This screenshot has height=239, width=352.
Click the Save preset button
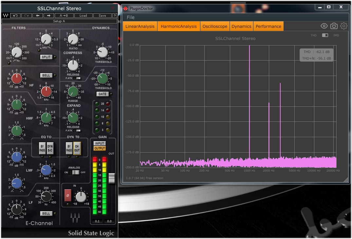point(102,15)
